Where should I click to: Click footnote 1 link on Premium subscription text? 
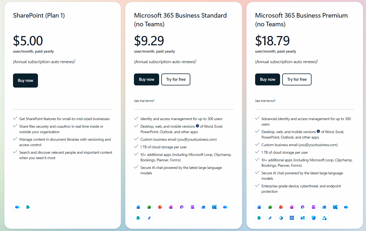[x=317, y=61]
